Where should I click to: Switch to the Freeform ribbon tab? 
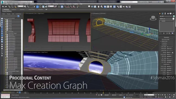[x=14, y=9]
